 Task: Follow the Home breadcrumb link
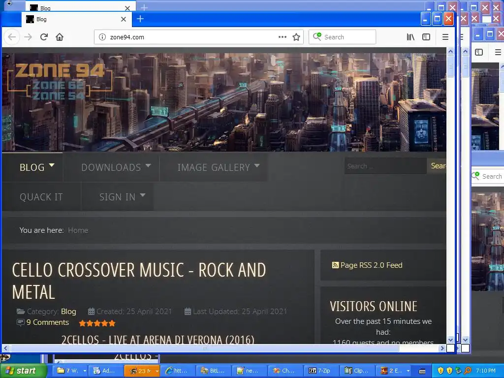[78, 230]
